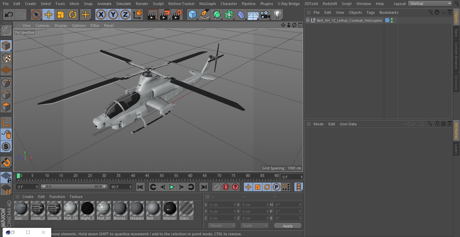The image size is (460, 237).
Task: Select the spline Pen tool icon
Action: [205, 15]
